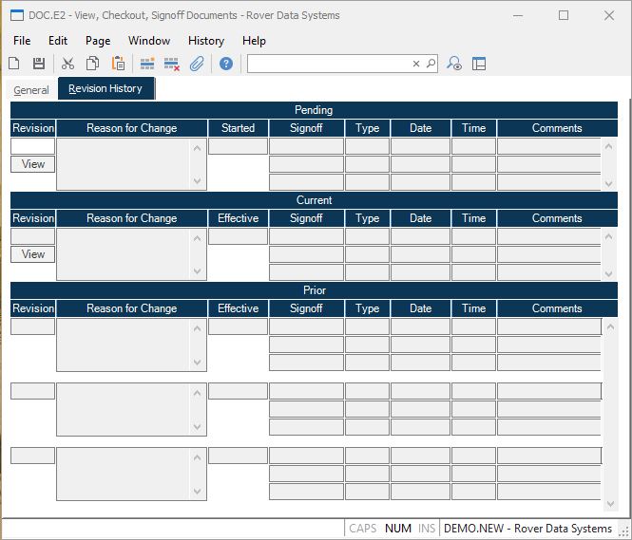
Task: Click the magnifier search icon
Action: click(431, 64)
